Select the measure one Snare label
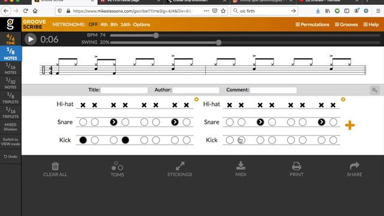Screen dimensions: 384x216 click(65, 122)
